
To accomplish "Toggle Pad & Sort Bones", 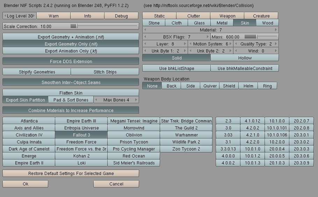I will tap(71, 100).
